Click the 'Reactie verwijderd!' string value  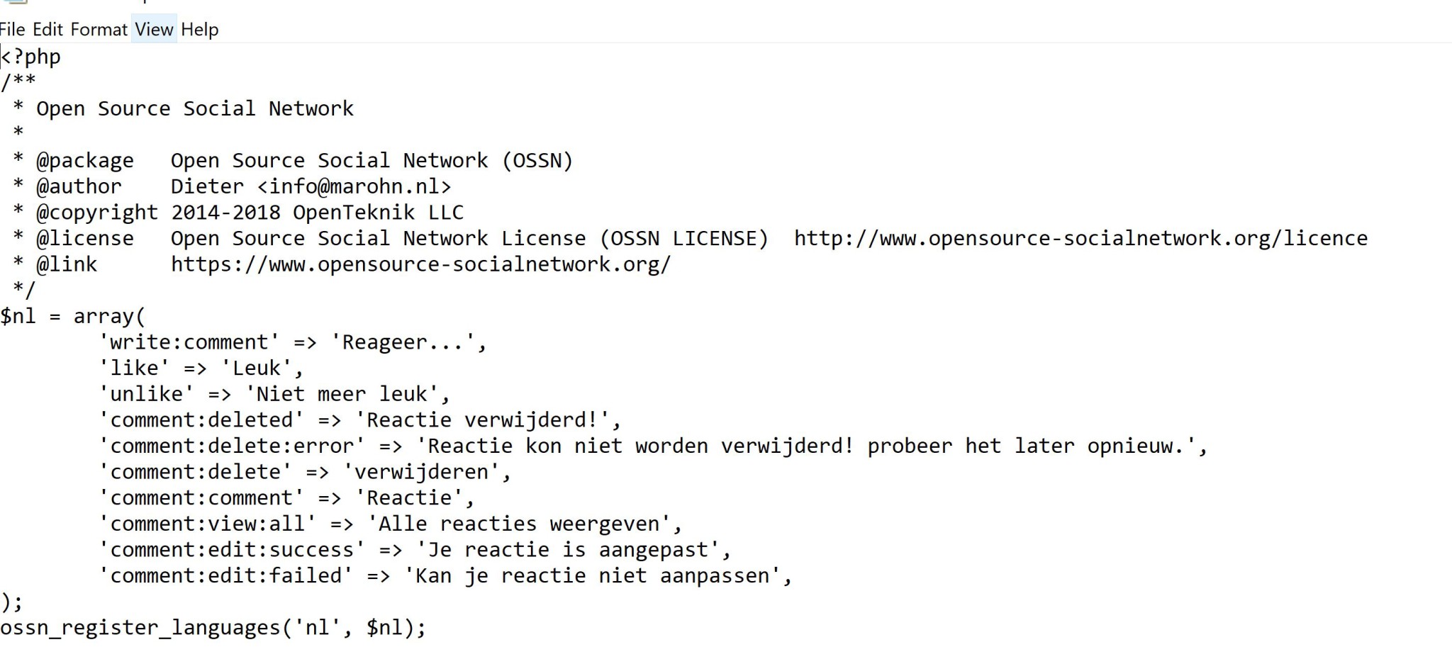point(481,420)
